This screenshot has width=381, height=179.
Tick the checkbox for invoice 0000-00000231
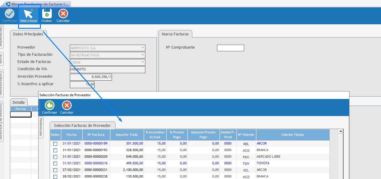click(55, 170)
